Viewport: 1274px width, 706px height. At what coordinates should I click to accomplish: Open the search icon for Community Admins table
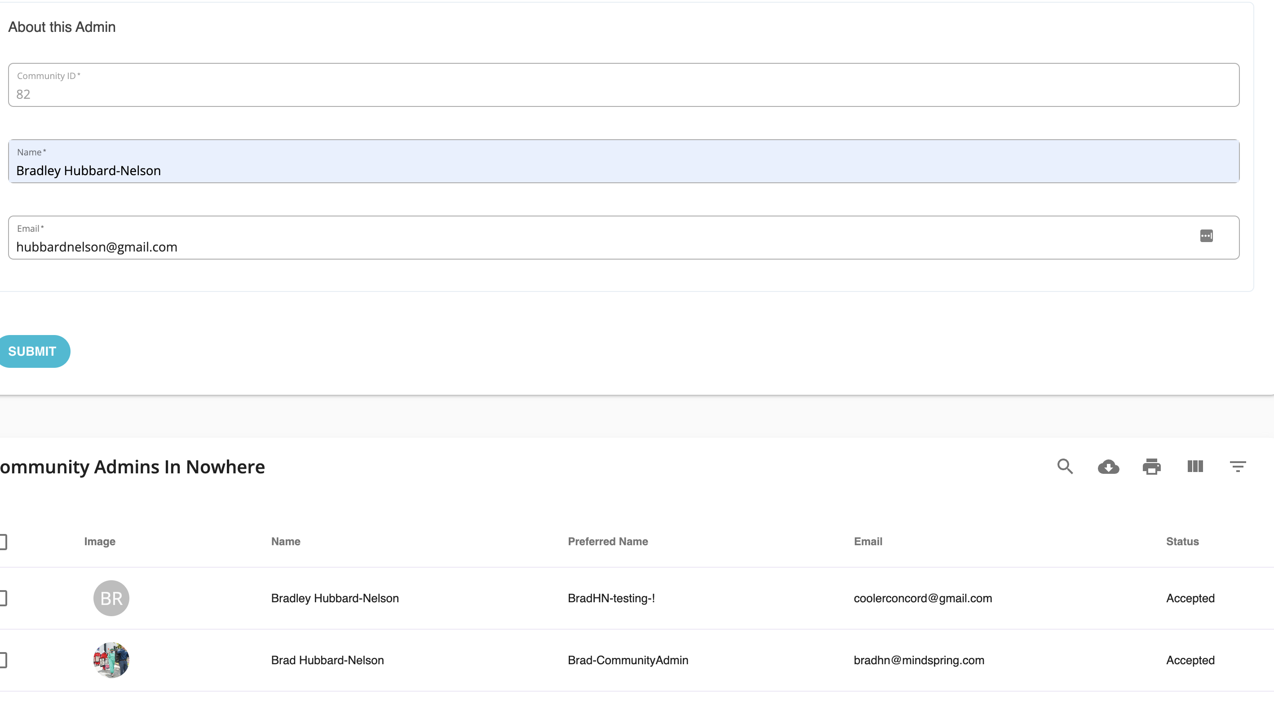click(1065, 467)
